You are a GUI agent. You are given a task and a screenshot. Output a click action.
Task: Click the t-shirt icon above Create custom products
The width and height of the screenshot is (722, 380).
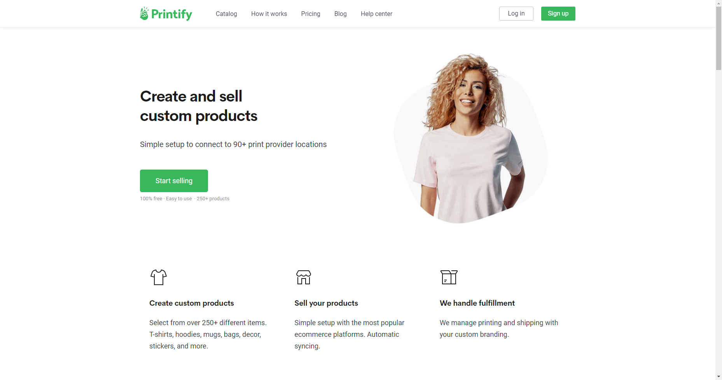(x=159, y=277)
